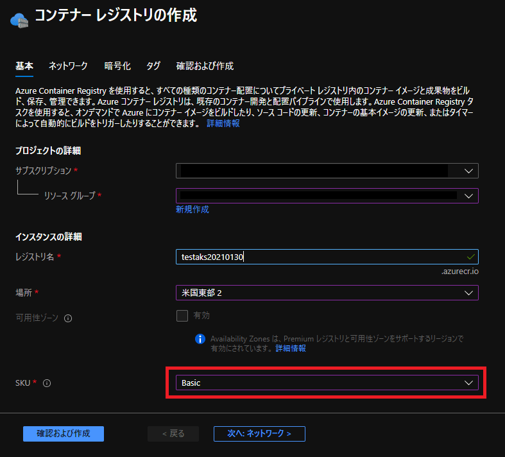
Task: Click the green checkmark in registry name field
Action: [x=470, y=257]
